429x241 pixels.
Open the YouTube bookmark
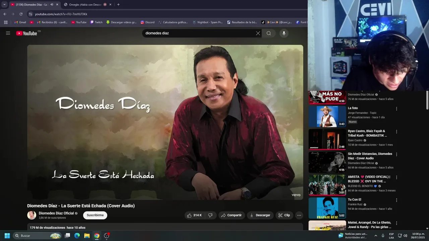tap(79, 22)
